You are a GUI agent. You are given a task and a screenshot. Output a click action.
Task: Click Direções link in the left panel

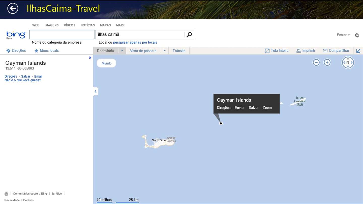11,76
